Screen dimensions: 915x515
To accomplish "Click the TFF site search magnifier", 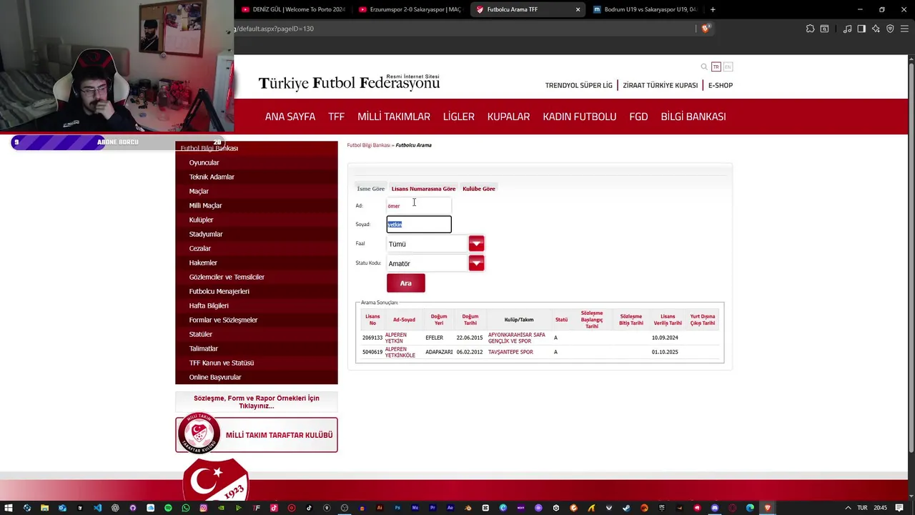I will pos(704,67).
